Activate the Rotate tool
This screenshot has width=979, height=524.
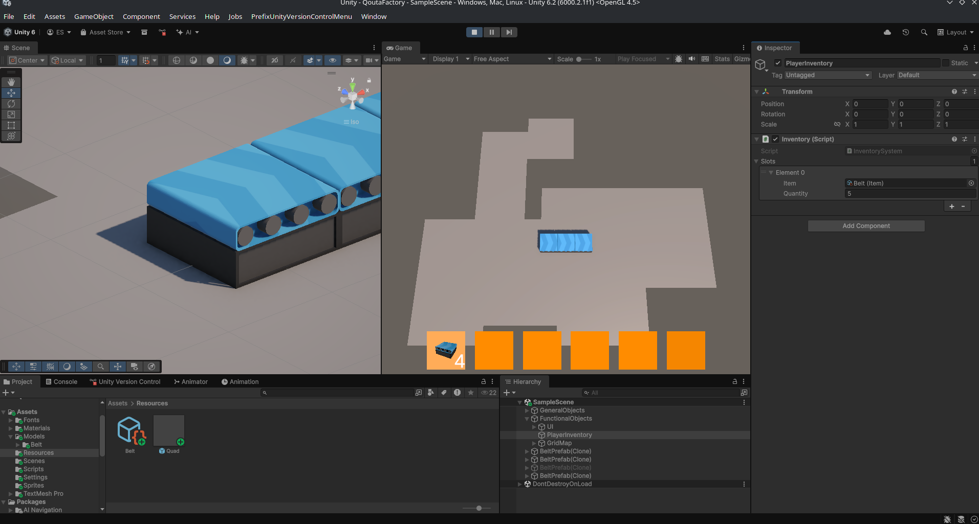(11, 104)
